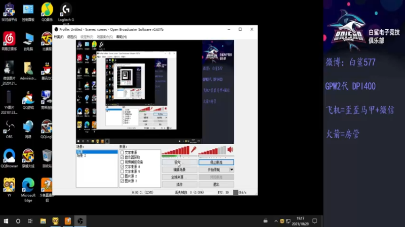Open the 腾讯QQ penguin desktop icon
The image size is (405, 227).
[47, 71]
